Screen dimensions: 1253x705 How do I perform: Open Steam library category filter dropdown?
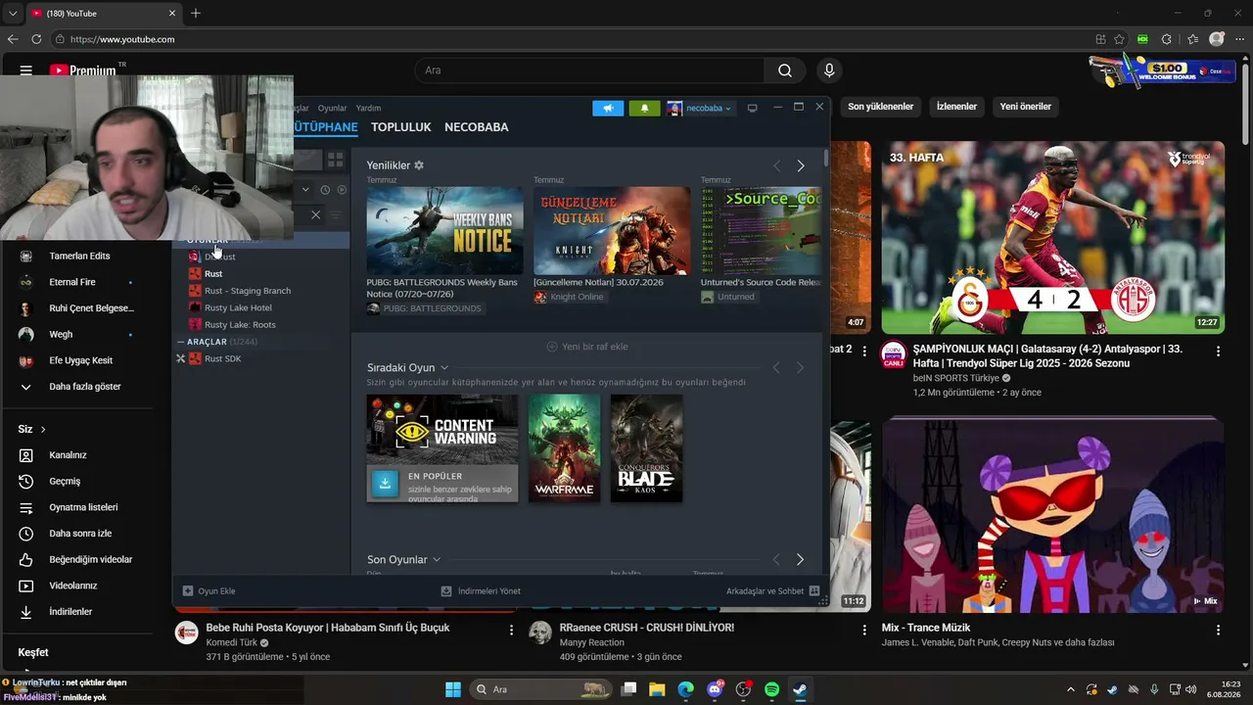tap(305, 190)
